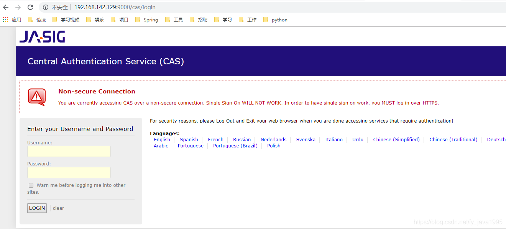This screenshot has width=506, height=229.
Task: Click the clear link
Action: pos(58,208)
